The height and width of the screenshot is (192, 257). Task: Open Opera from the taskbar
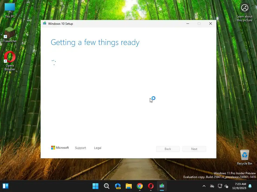151,186
